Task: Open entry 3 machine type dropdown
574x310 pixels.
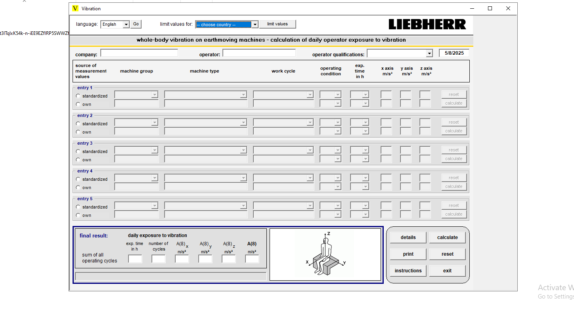Action: (243, 150)
